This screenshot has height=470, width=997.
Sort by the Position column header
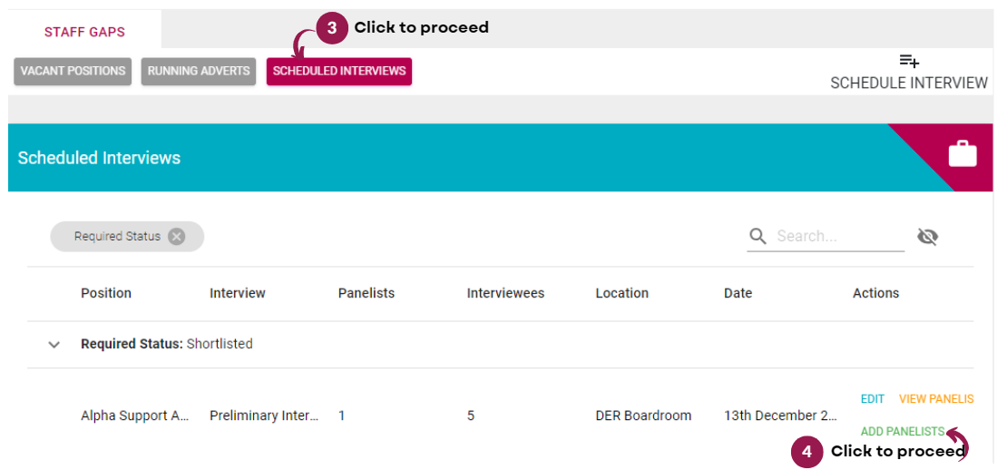[x=106, y=293]
